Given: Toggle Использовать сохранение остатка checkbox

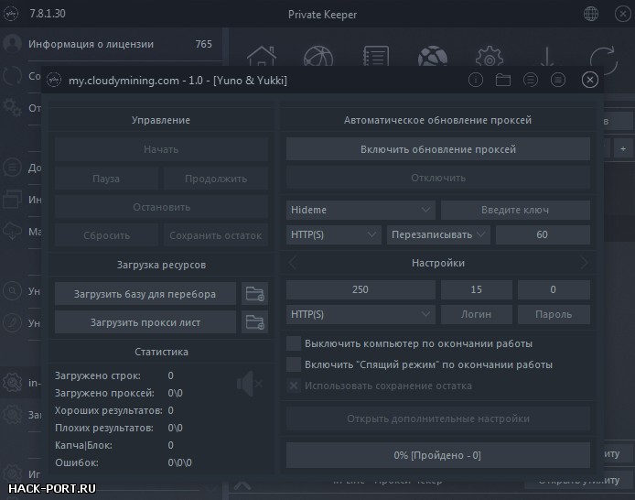Looking at the screenshot, I should (294, 386).
